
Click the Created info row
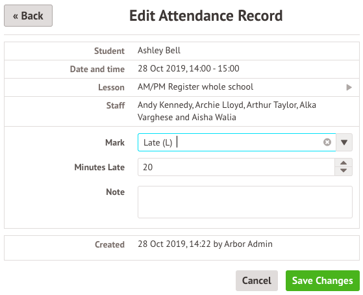coord(182,248)
